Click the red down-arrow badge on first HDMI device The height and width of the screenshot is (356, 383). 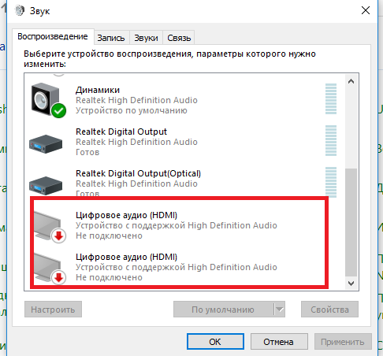pos(58,235)
